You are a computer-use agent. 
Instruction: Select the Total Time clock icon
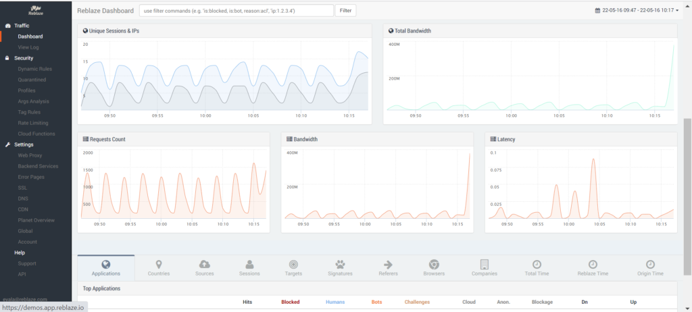[x=537, y=264]
